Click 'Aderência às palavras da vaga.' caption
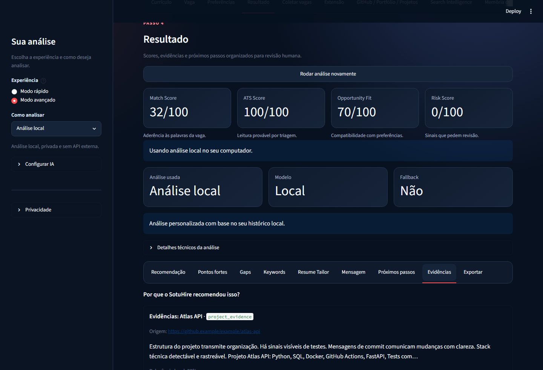The width and height of the screenshot is (543, 370). pyautogui.click(x=175, y=136)
